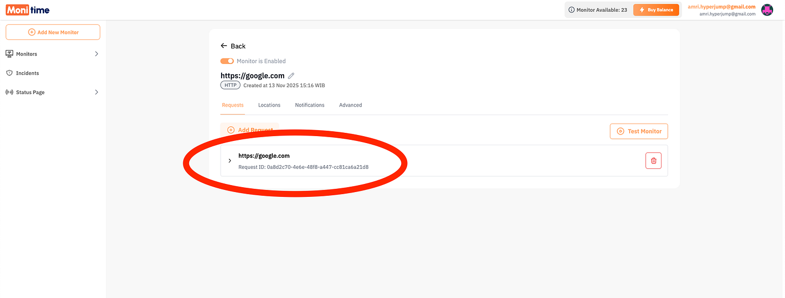Click the Monitors screen icon in sidebar
The image size is (785, 298).
[x=9, y=54]
